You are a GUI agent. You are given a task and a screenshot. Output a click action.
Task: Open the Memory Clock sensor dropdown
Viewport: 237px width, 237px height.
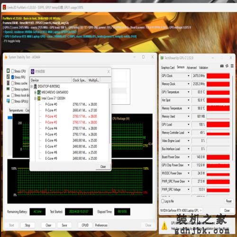coord(189,84)
